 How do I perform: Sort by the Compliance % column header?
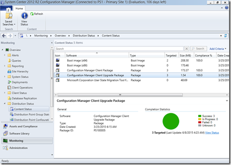point(205,55)
